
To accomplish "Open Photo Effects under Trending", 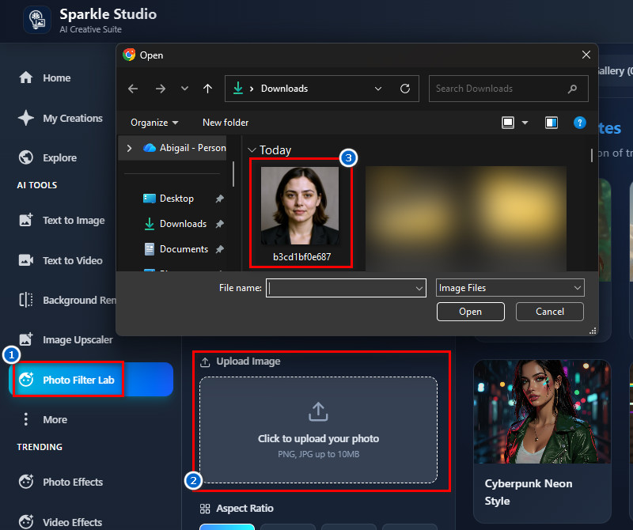I will point(61,482).
